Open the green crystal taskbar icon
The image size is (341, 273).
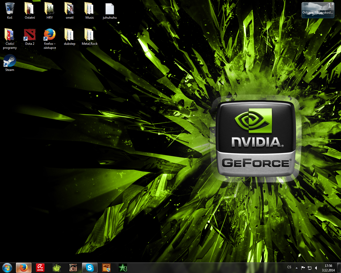(x=57, y=268)
